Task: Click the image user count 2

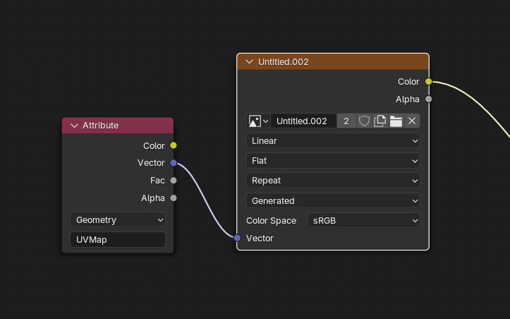Action: (x=346, y=121)
